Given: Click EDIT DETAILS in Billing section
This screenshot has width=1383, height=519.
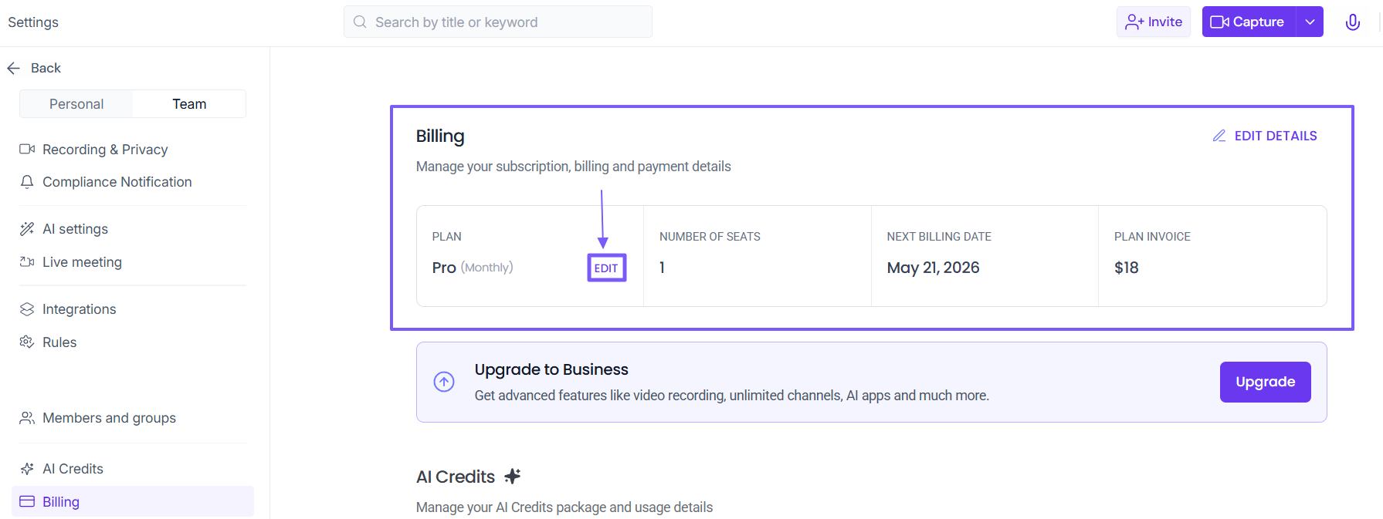Looking at the screenshot, I should point(1276,136).
